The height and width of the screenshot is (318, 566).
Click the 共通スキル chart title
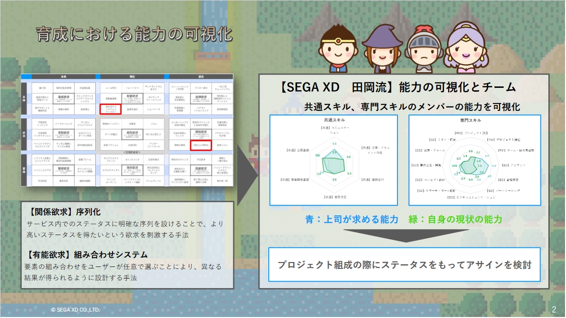(x=334, y=120)
